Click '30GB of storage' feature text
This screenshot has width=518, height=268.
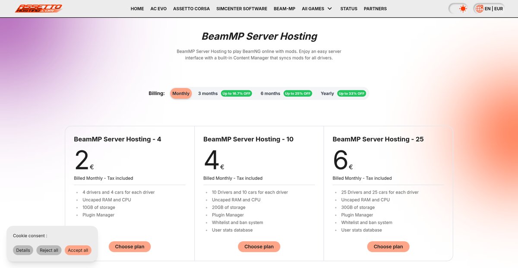click(357, 207)
